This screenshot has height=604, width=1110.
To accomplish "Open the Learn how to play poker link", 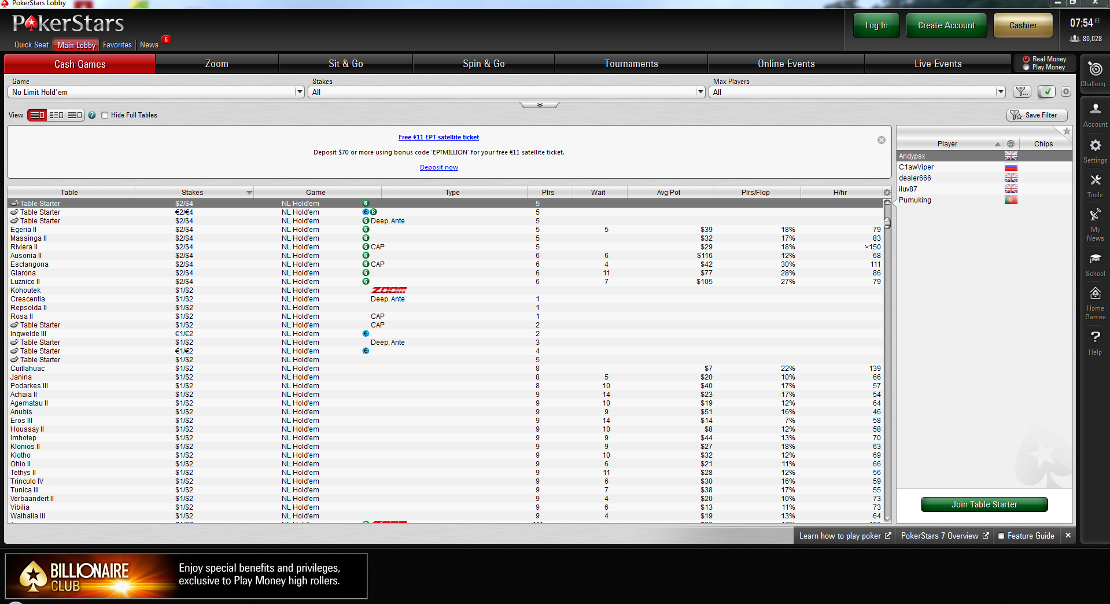I will coord(845,536).
